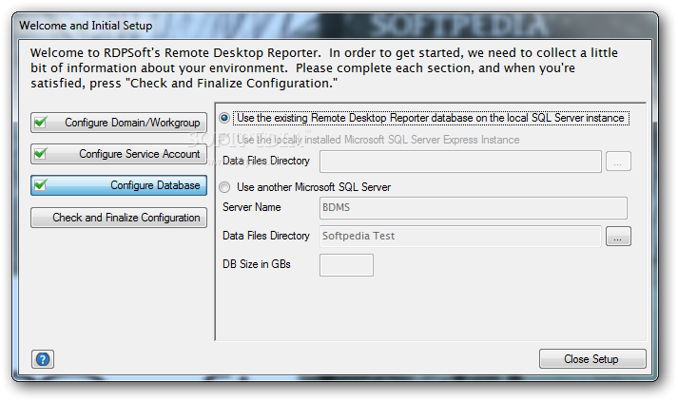Click the Data Files Directory field with Softpedia Test
Image resolution: width=678 pixels, height=401 pixels.
tap(460, 237)
